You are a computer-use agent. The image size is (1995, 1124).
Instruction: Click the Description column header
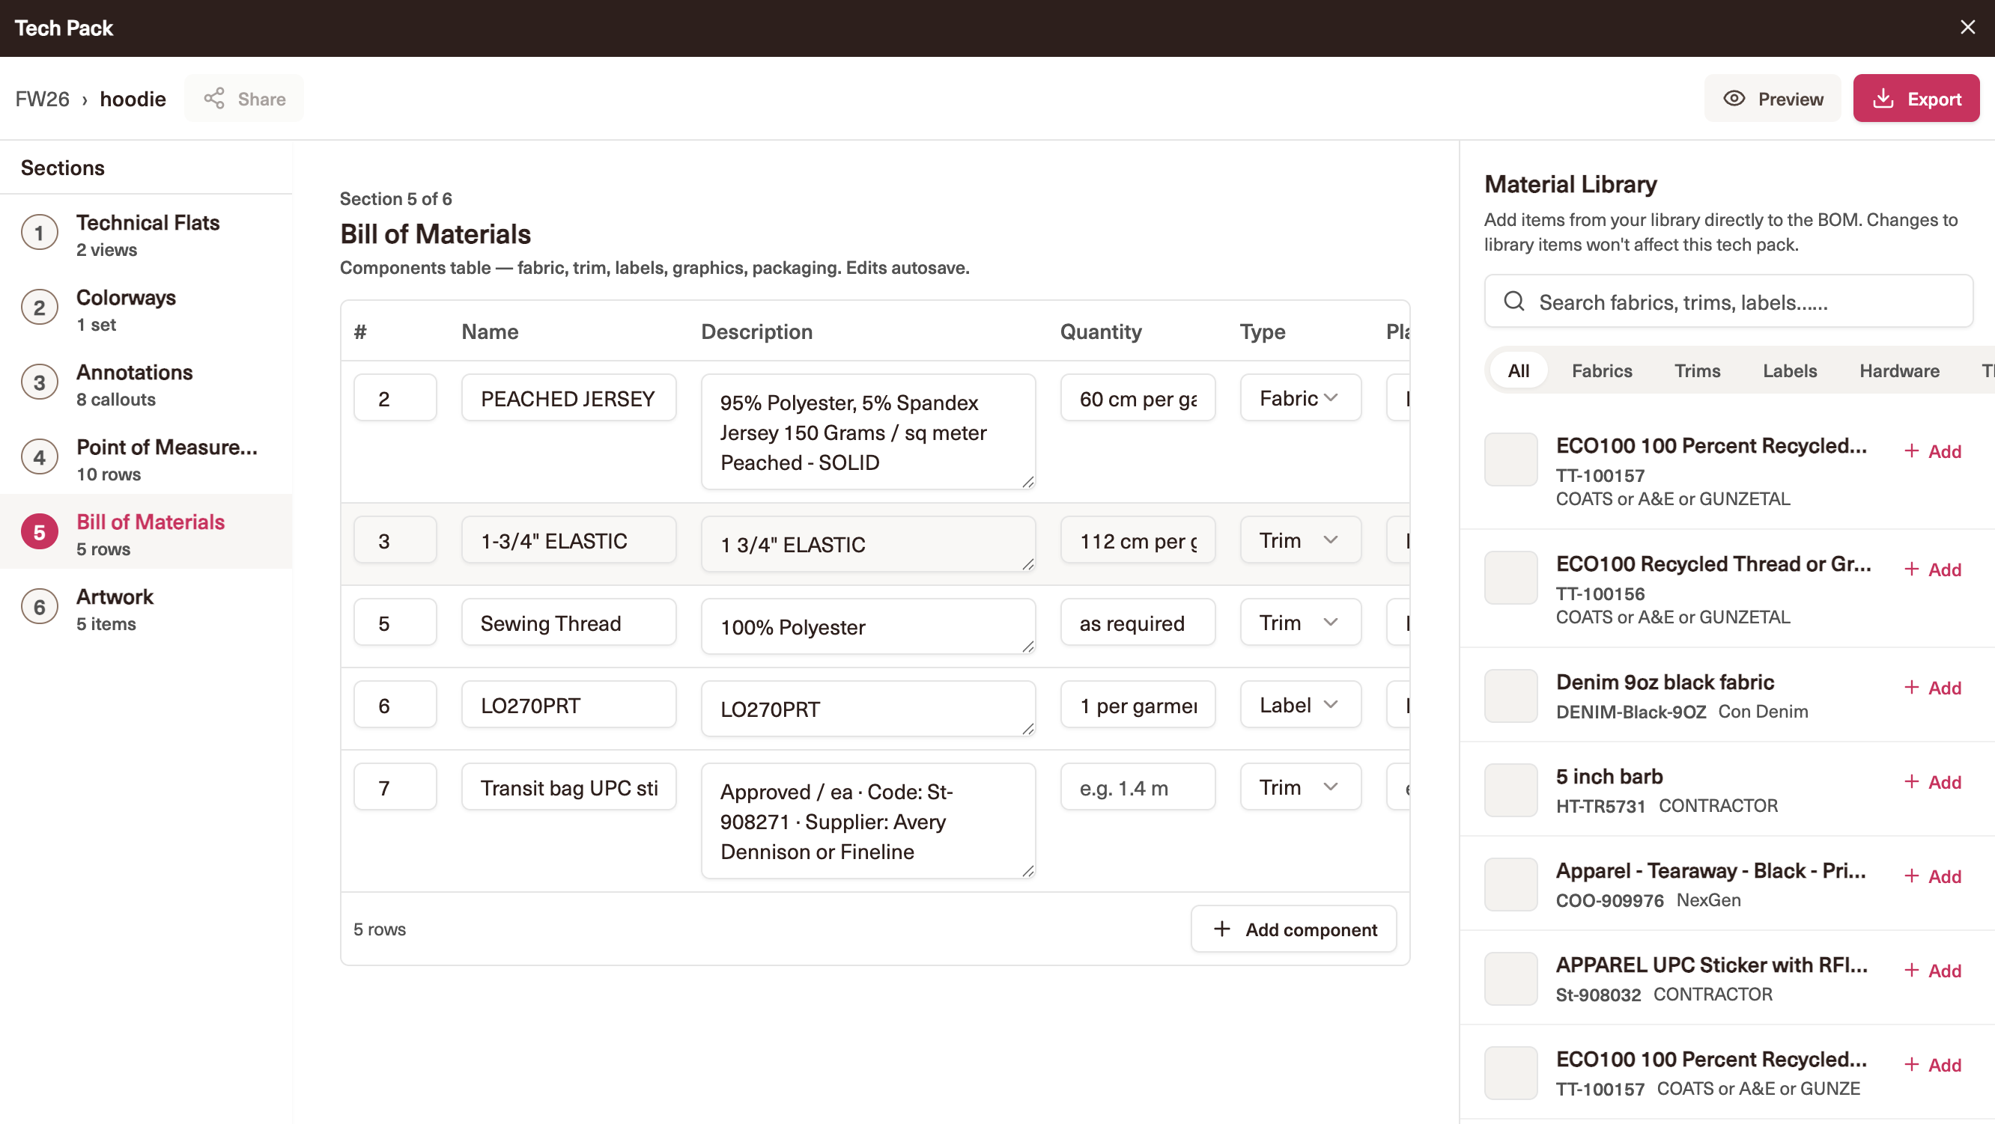pos(756,332)
